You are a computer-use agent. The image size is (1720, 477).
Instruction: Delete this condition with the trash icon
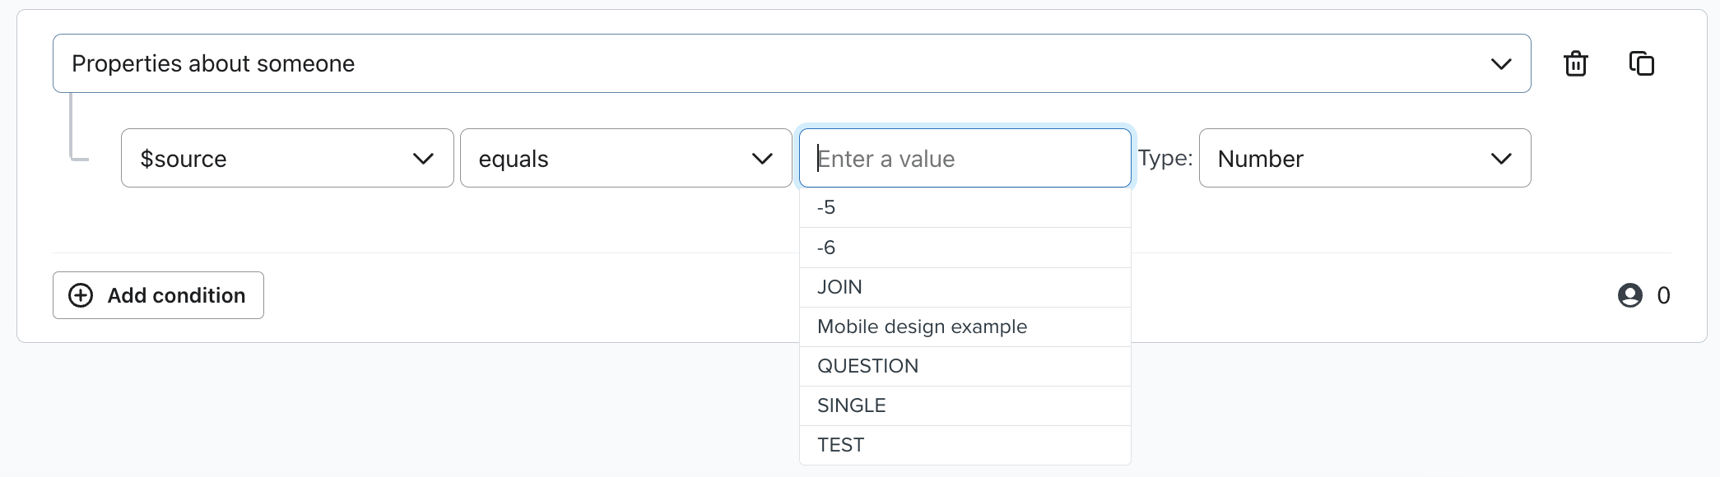1575,63
